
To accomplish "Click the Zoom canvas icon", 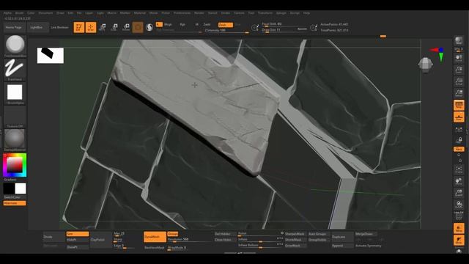I will (x=459, y=70).
